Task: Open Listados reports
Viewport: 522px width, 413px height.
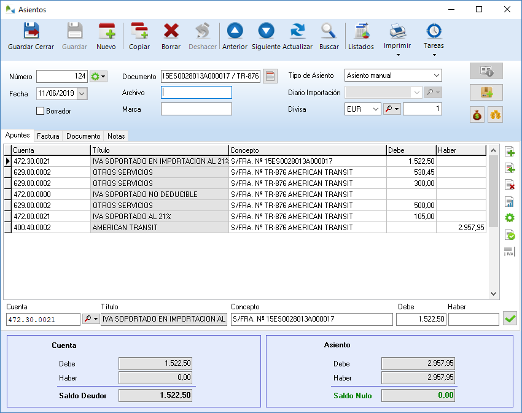Action: tap(361, 36)
